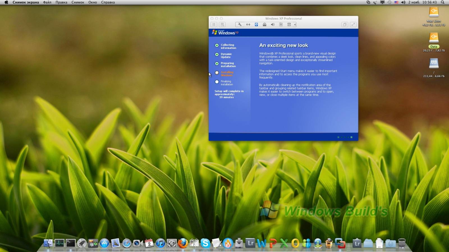Click the USB camera device icon in VM toolbar
Image resolution: width=449 pixels, height=252 pixels.
[x=281, y=24]
